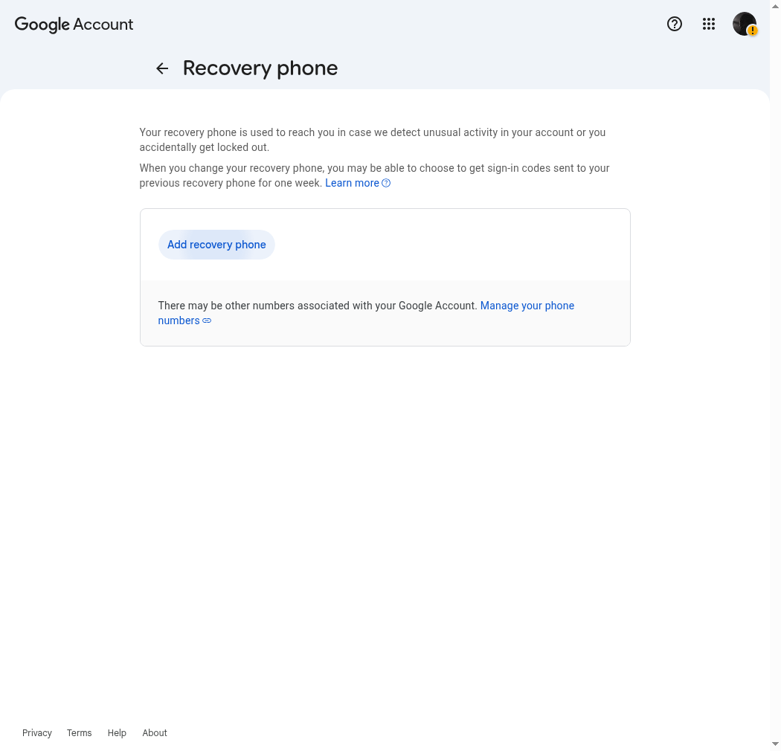
Task: Open the Terms footer link
Action: tap(79, 732)
